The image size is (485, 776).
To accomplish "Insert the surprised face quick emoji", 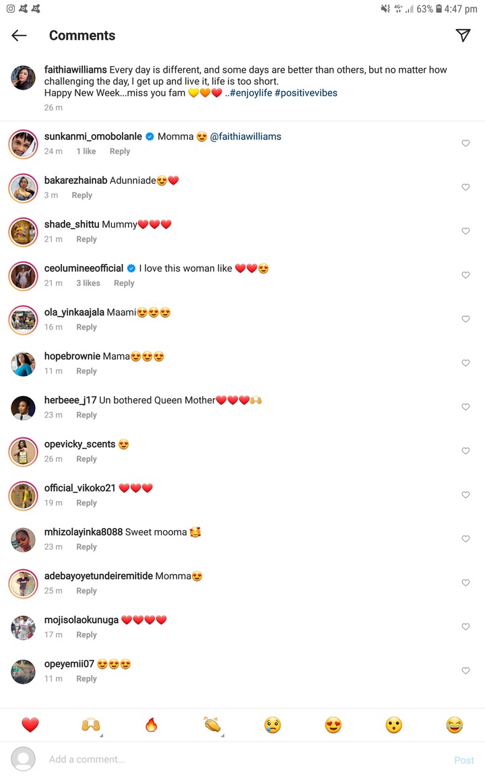I will pos(394,725).
